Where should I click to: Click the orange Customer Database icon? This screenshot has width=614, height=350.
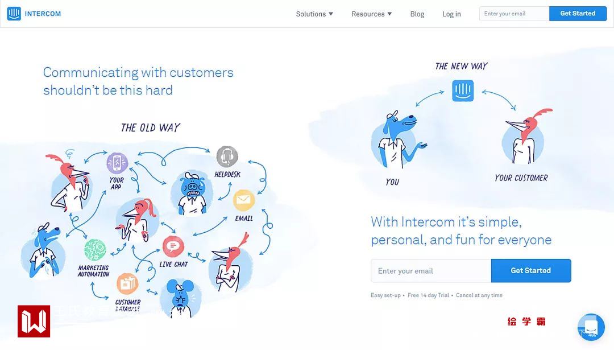pyautogui.click(x=127, y=284)
